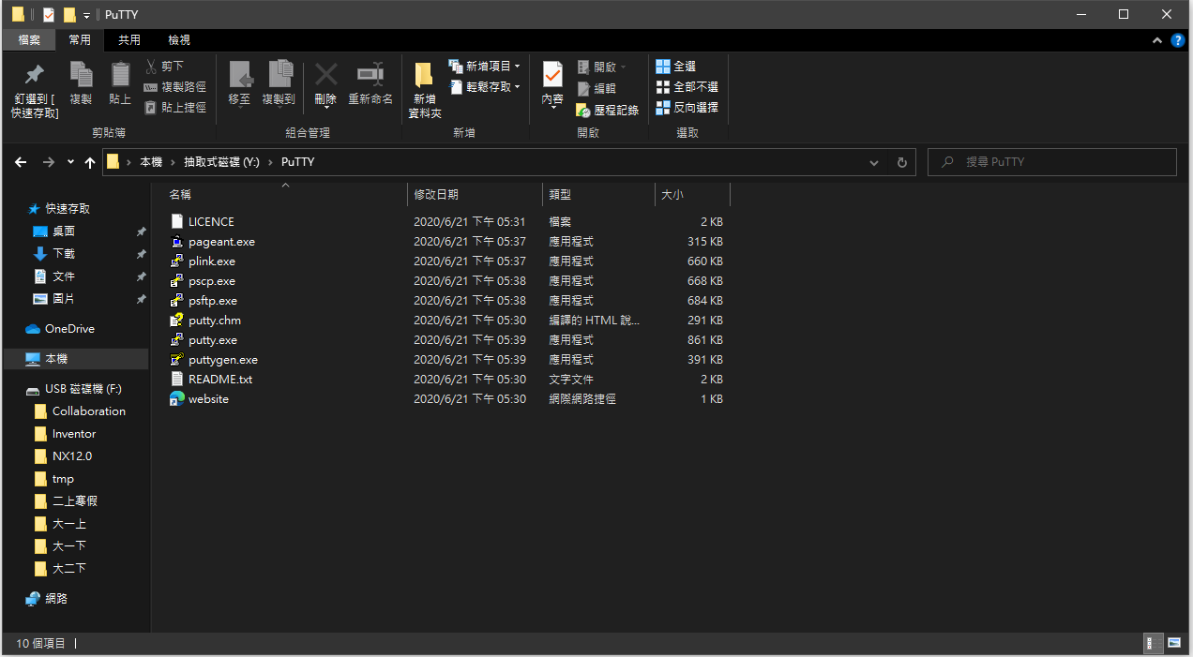Select the LICENCE file
This screenshot has width=1193, height=657.
[211, 222]
